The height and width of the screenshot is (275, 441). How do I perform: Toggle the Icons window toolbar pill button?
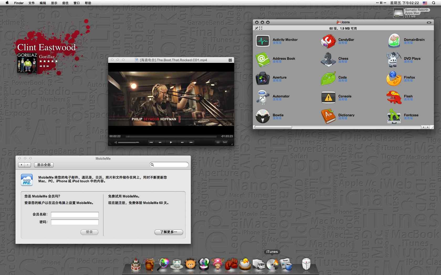[429, 23]
